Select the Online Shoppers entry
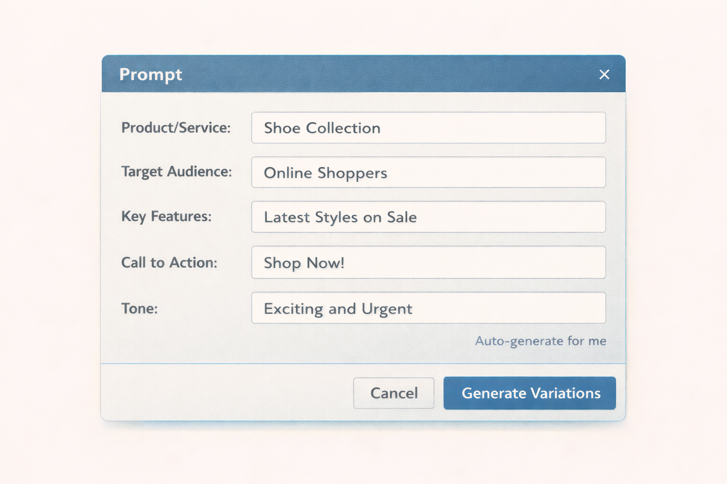The image size is (727, 484). pos(326,173)
